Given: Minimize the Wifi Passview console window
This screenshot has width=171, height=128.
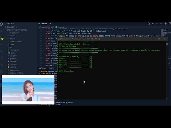Looking at the screenshot, I should tap(153, 39).
